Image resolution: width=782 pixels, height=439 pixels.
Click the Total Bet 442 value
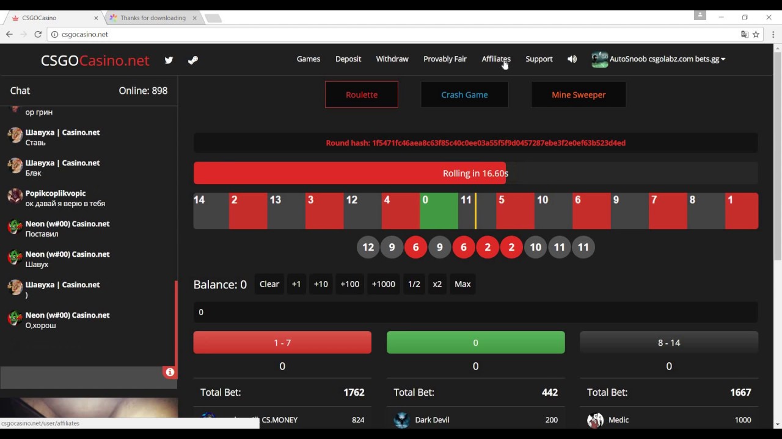[x=550, y=392]
